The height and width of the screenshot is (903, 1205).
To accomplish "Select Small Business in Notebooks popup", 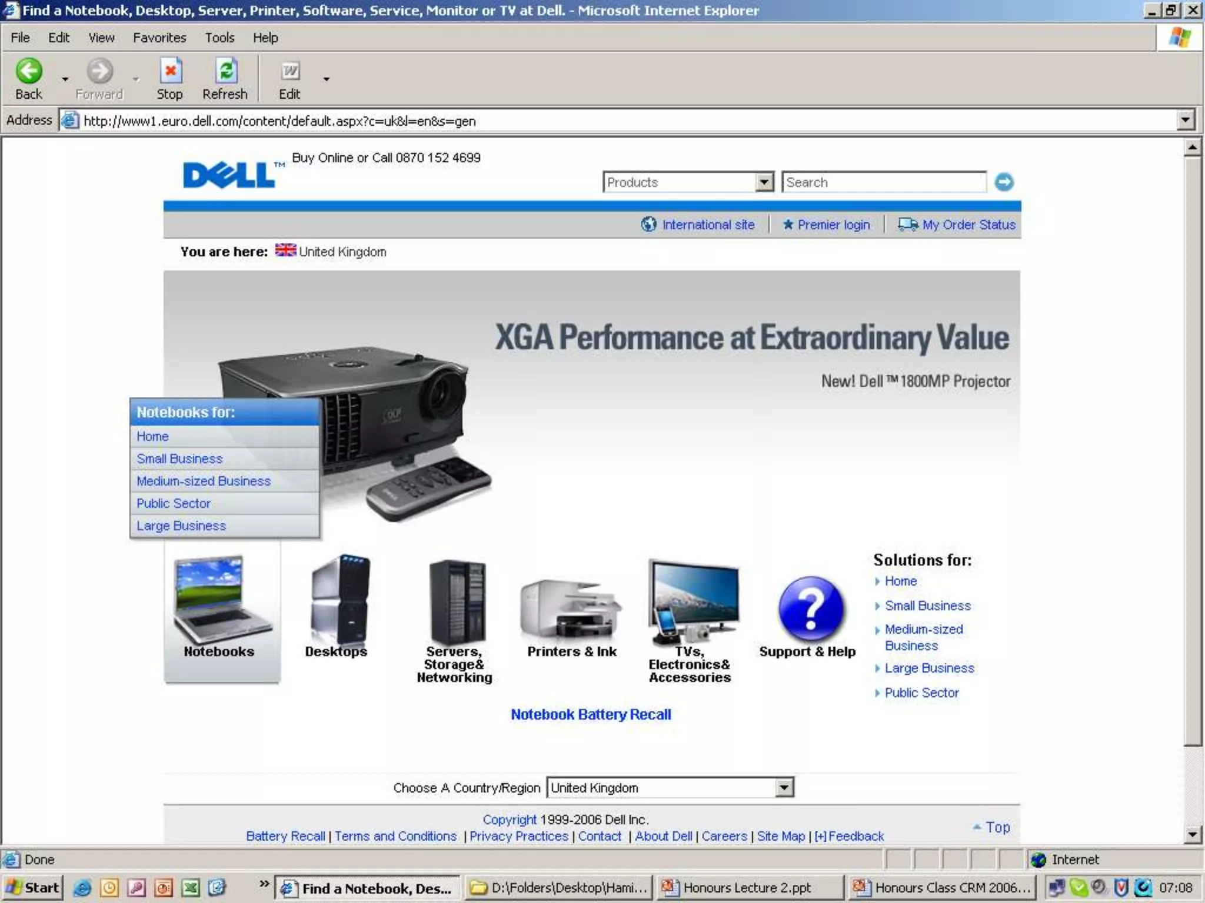I will (179, 459).
